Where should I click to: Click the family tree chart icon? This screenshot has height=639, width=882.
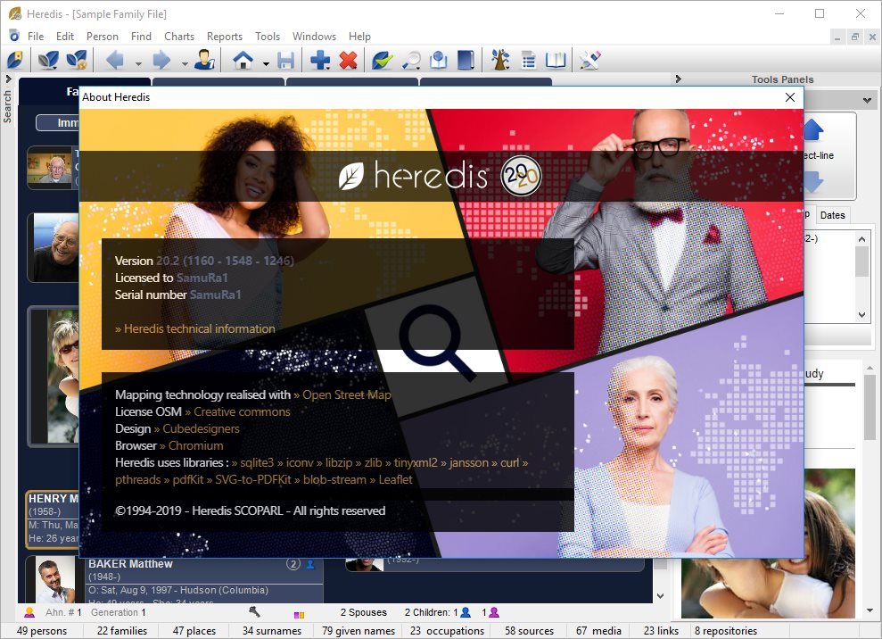tap(500, 60)
